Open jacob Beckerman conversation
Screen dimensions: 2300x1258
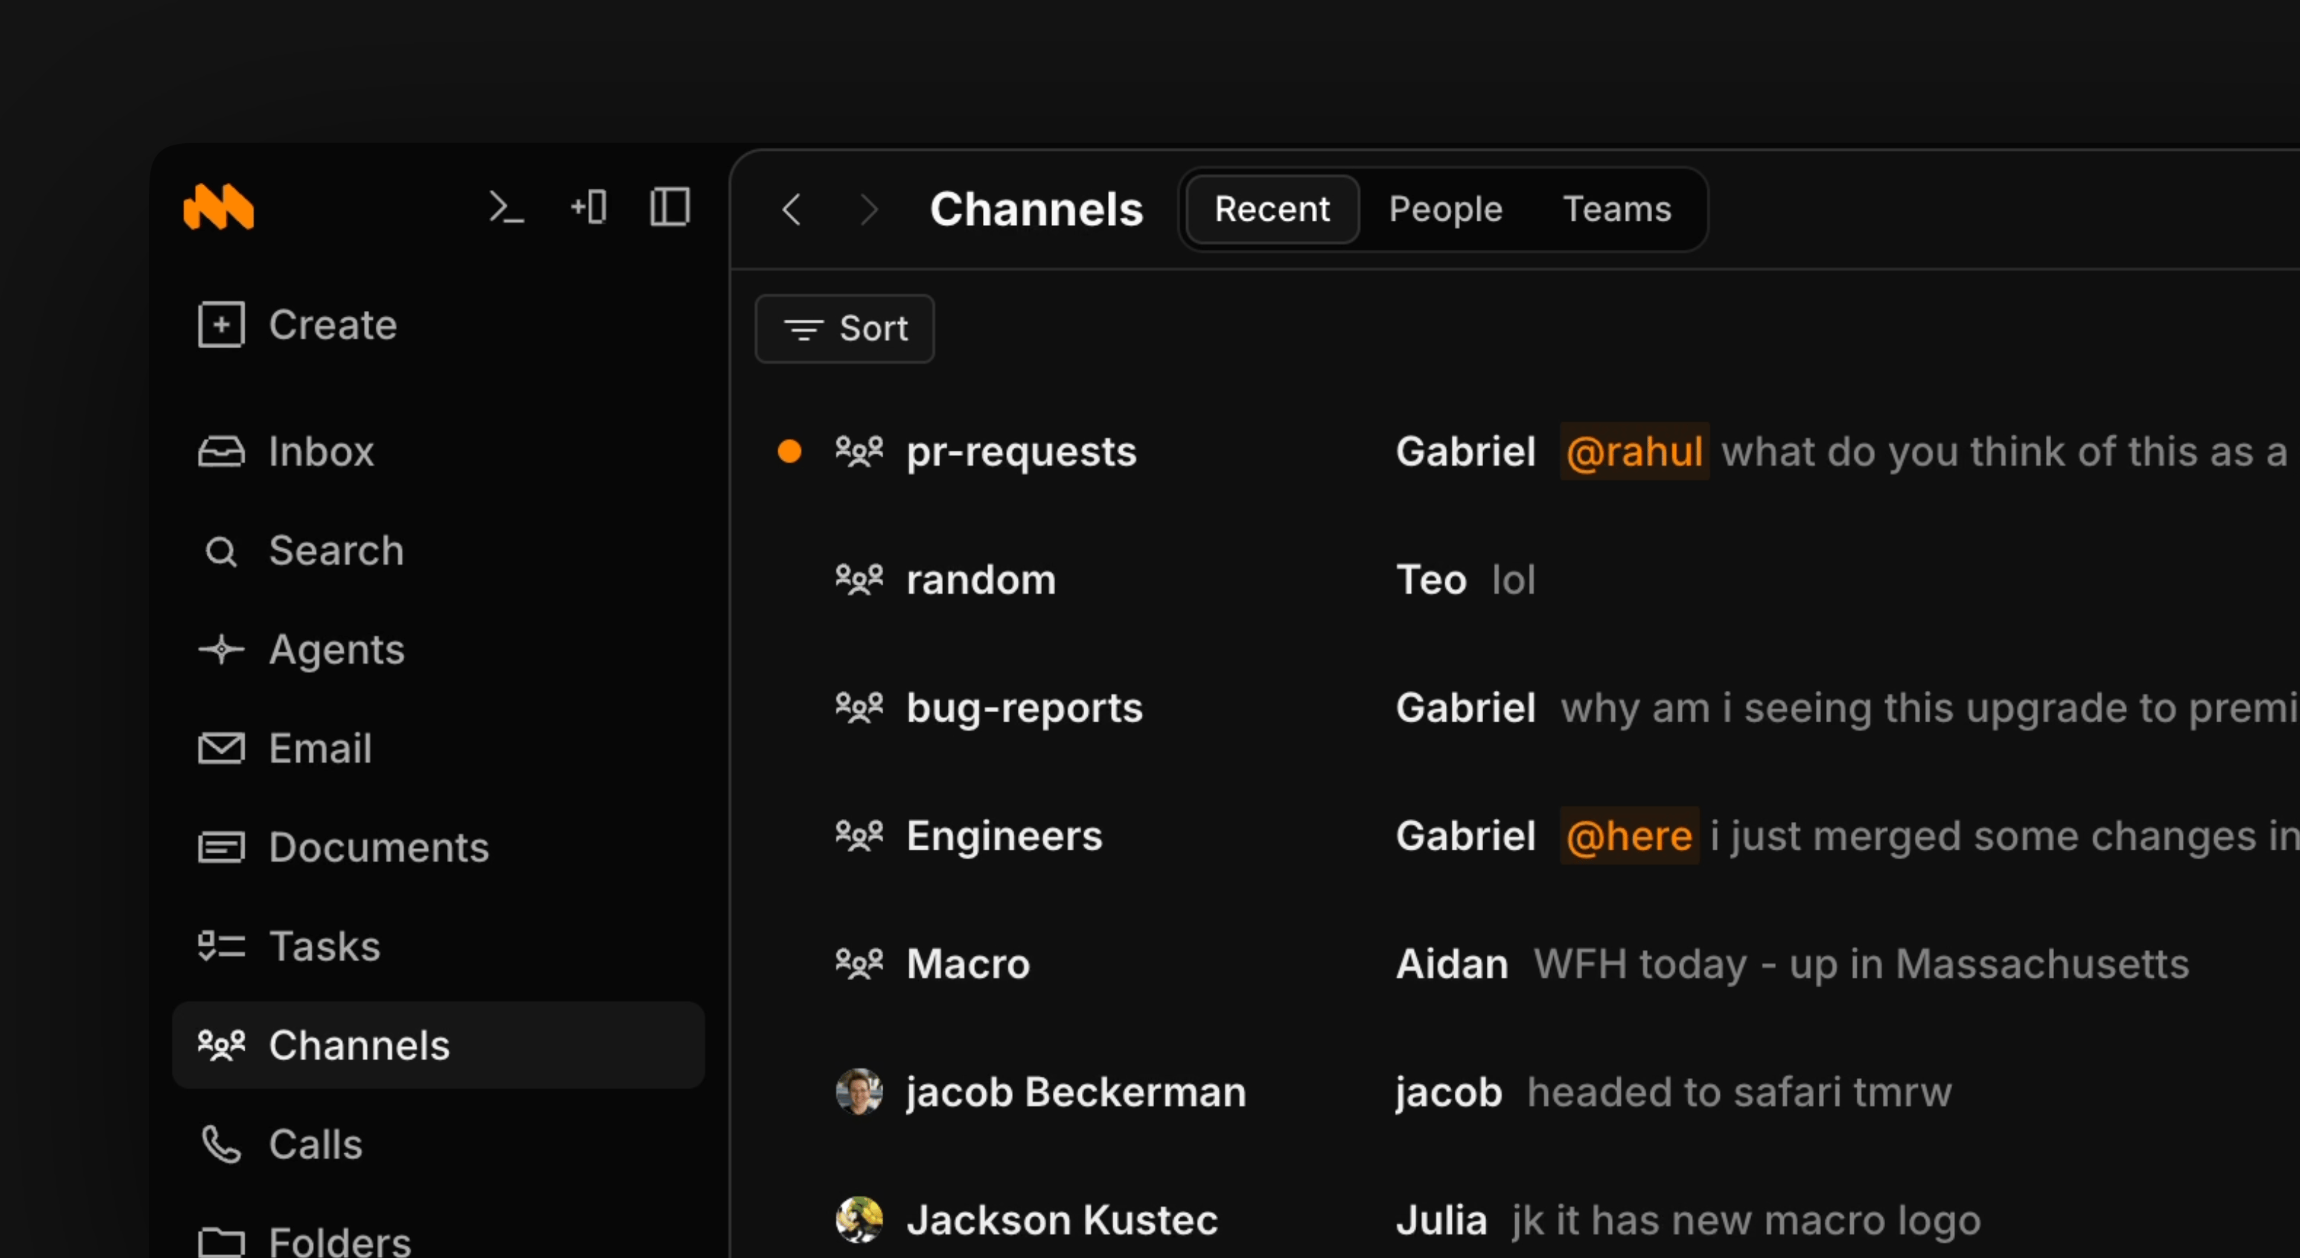[x=1076, y=1092]
